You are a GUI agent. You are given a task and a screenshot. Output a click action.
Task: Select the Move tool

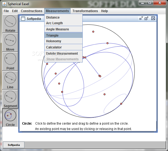click(x=10, y=43)
